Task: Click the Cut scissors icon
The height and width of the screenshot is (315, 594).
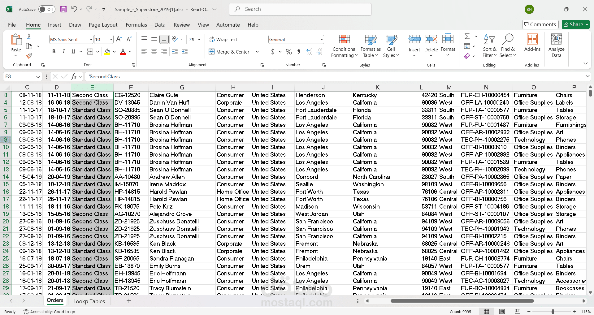Action: [29, 37]
